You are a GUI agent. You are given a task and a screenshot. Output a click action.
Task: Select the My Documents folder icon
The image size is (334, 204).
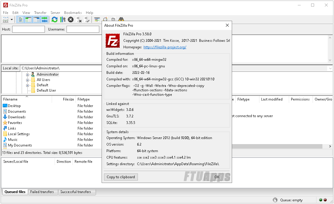(x=5, y=145)
